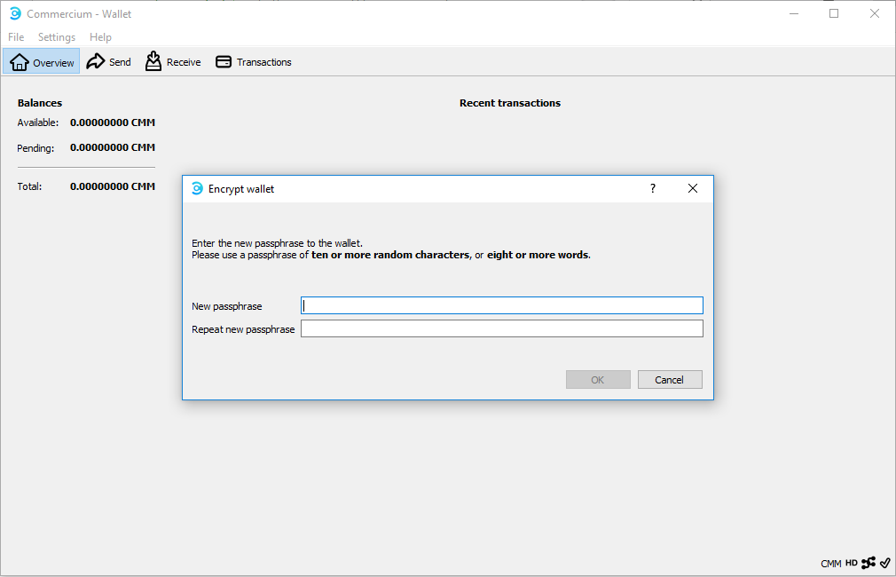The width and height of the screenshot is (896, 577).
Task: Minimize the Commercium wallet window
Action: 794,13
